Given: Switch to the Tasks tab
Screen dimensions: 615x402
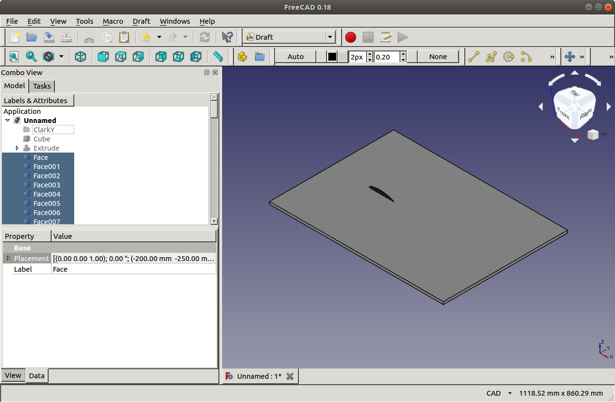Looking at the screenshot, I should (x=42, y=86).
